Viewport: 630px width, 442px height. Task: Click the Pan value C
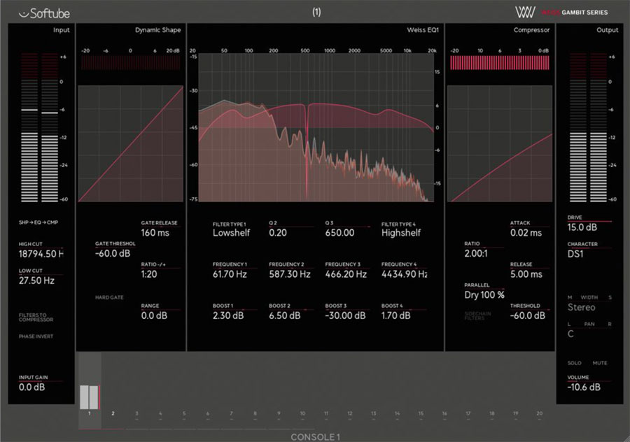570,334
